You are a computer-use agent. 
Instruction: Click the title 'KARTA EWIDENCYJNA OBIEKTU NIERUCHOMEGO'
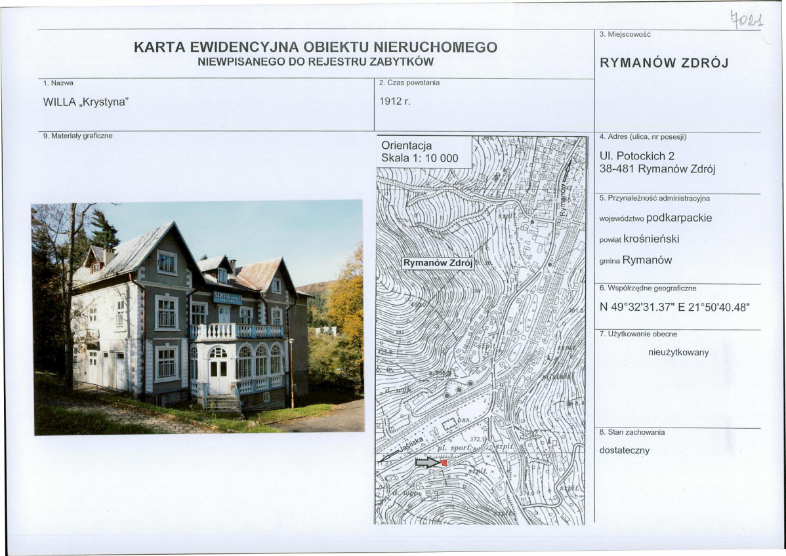point(316,47)
